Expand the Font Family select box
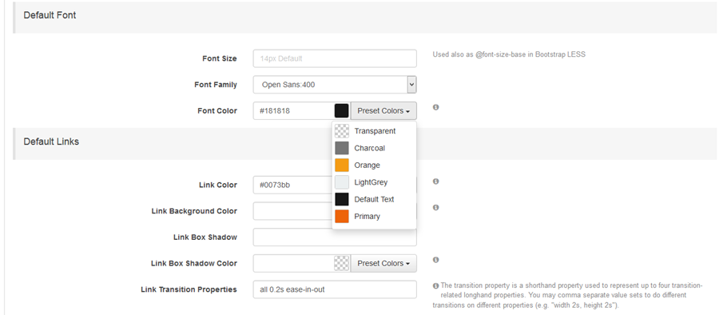The image size is (719, 315). click(x=335, y=85)
